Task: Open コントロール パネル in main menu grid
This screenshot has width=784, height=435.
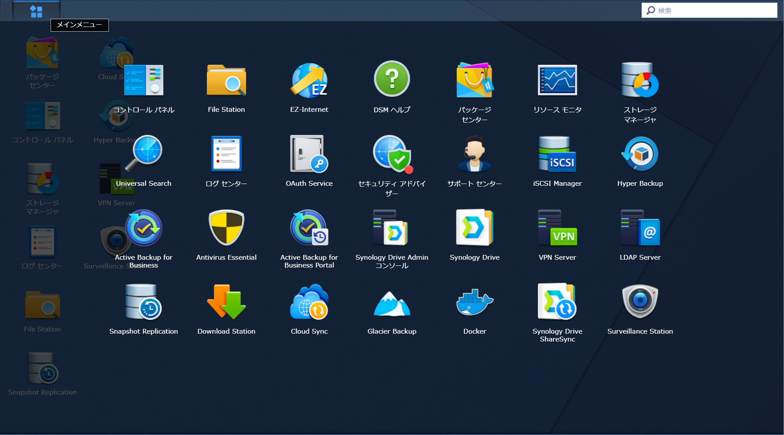Action: pyautogui.click(x=144, y=88)
